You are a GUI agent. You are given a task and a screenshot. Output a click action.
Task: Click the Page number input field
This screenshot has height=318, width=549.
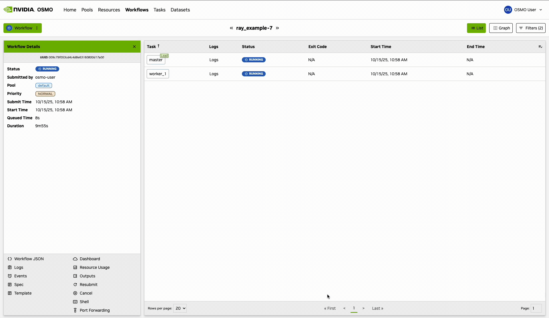coord(536,308)
